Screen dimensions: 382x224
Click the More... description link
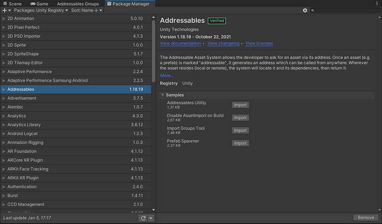(167, 75)
